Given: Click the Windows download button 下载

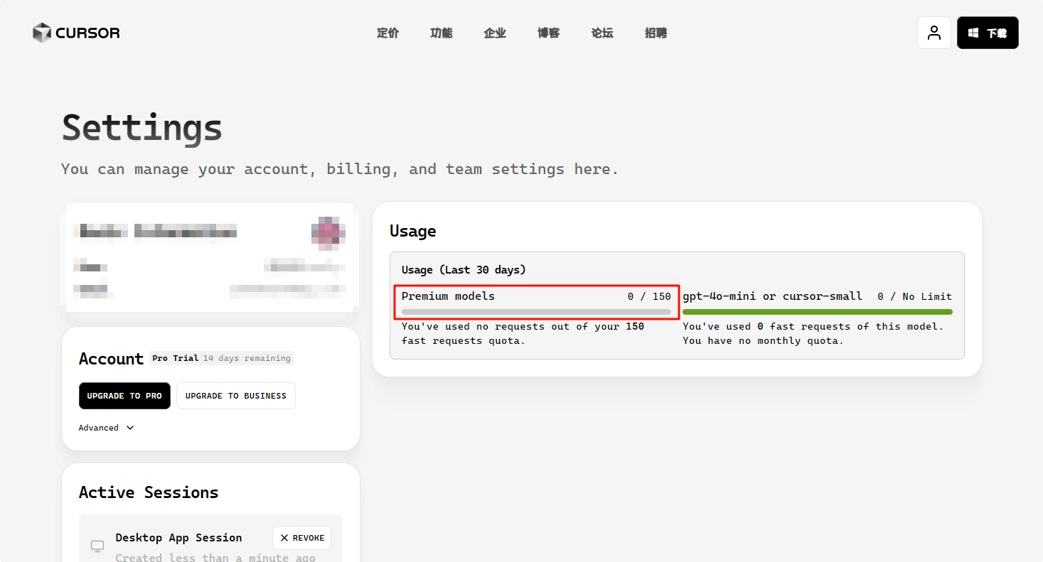Looking at the screenshot, I should tap(988, 33).
